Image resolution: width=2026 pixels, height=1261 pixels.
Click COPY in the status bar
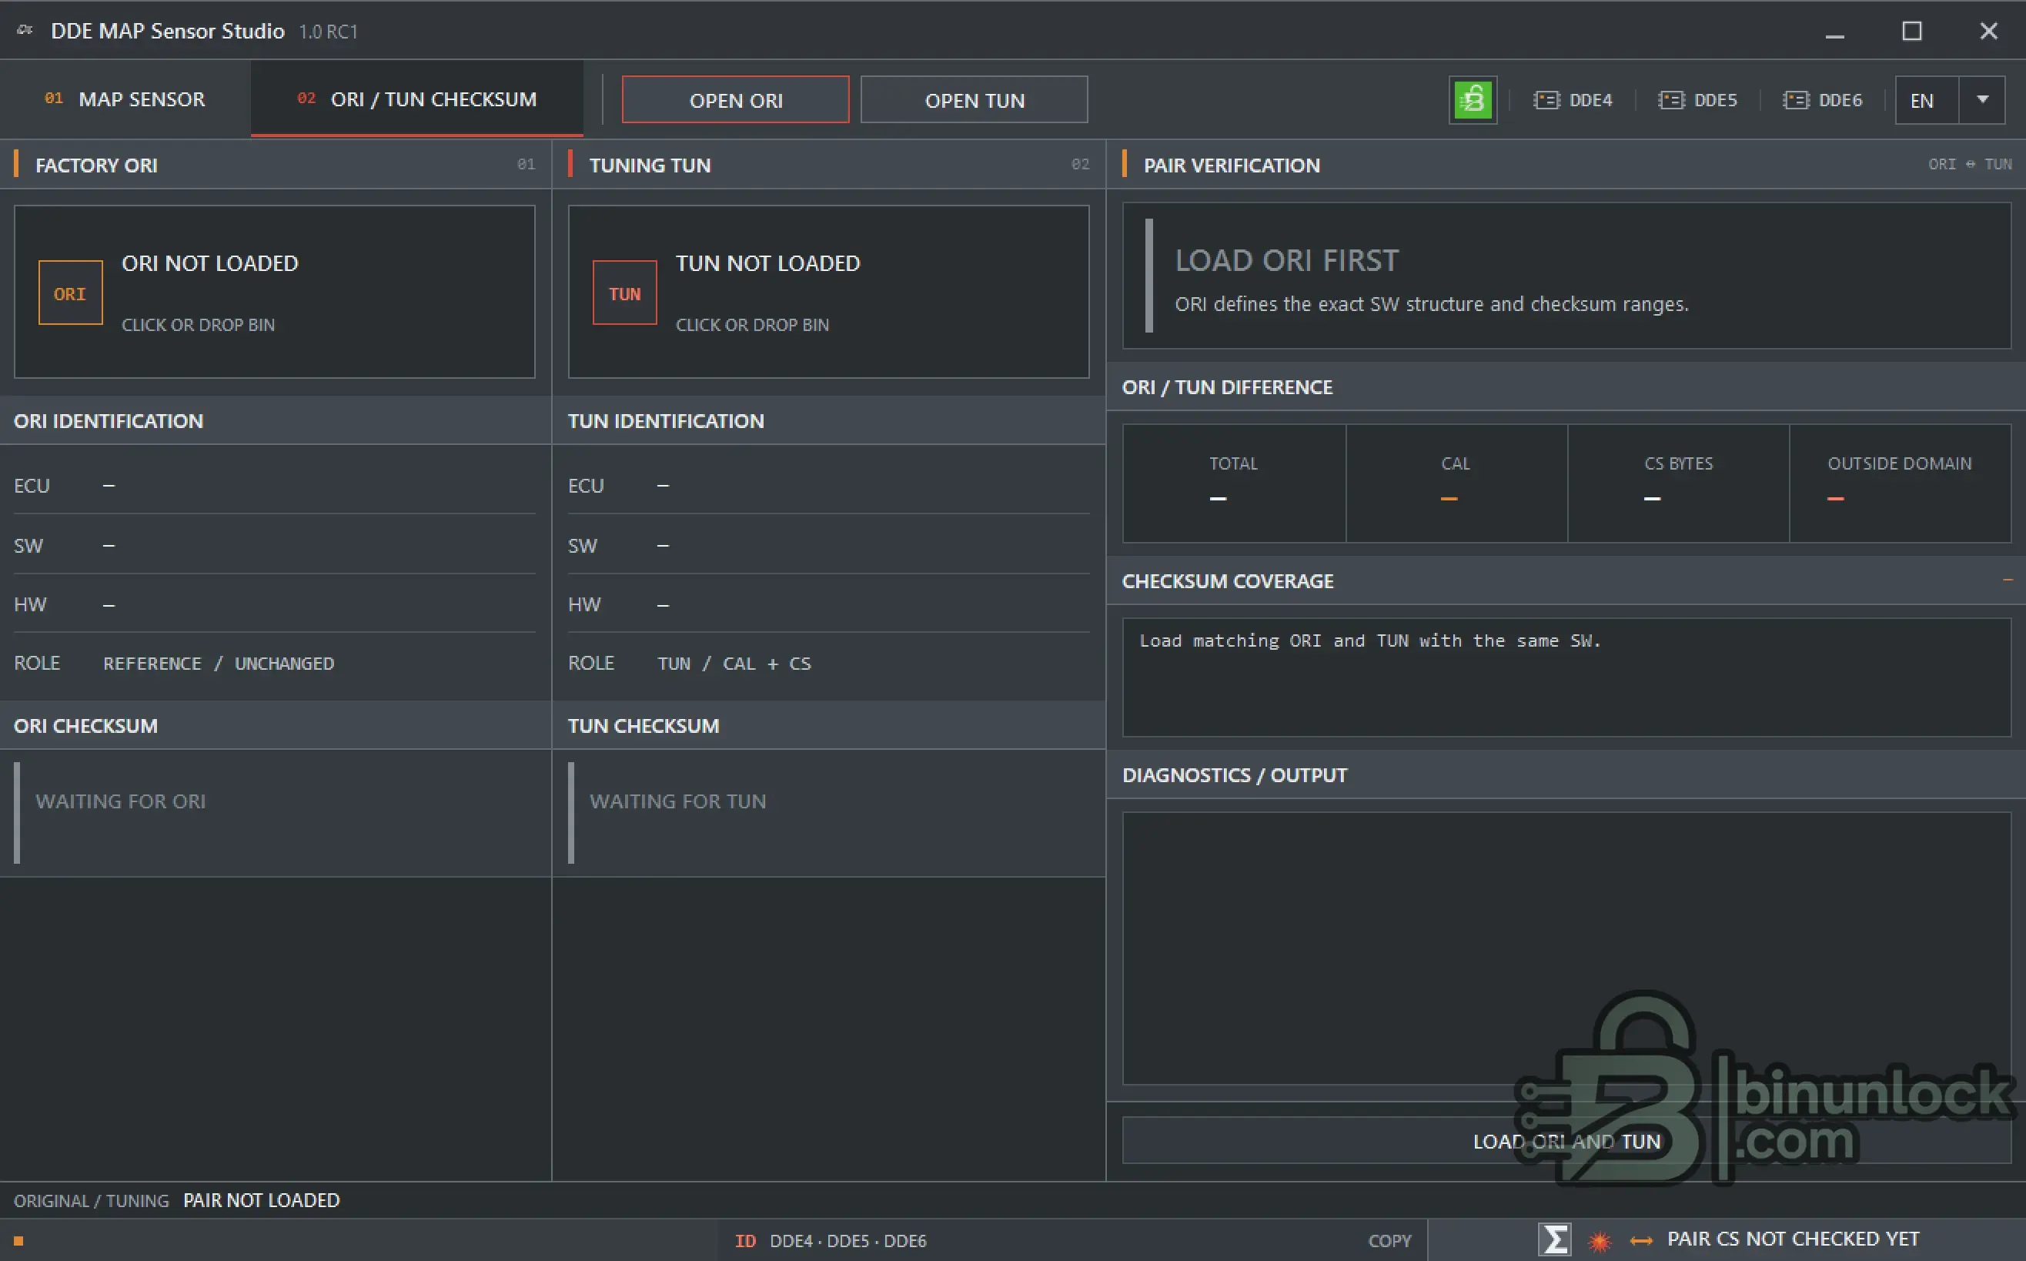point(1390,1241)
